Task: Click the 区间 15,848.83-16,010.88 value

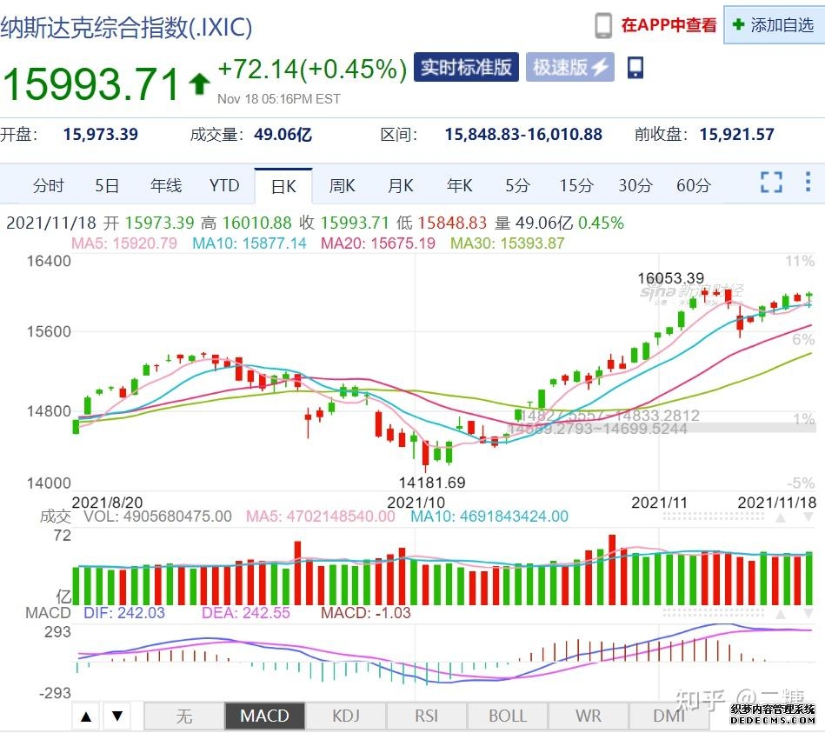Action: click(x=523, y=134)
